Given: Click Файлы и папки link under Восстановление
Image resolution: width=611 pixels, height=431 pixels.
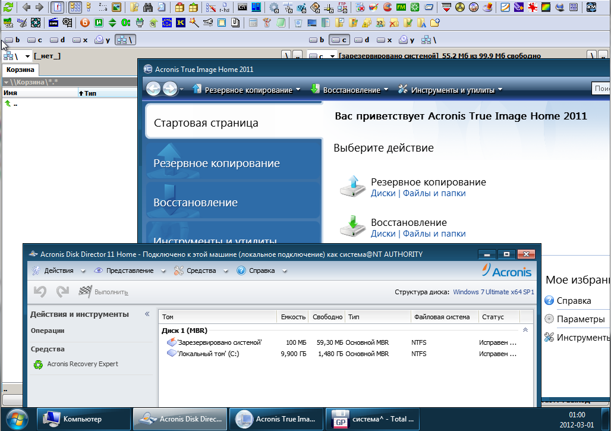Looking at the screenshot, I should pos(434,234).
